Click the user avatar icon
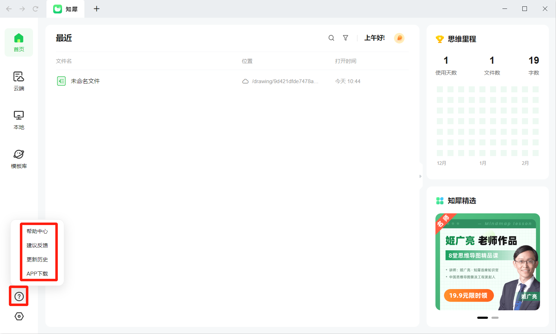This screenshot has height=334, width=556. 399,38
